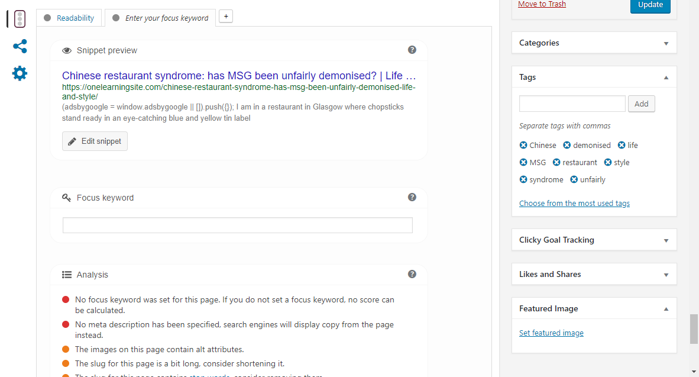Click the Set featured image link
This screenshot has height=377, width=699.
(551, 333)
